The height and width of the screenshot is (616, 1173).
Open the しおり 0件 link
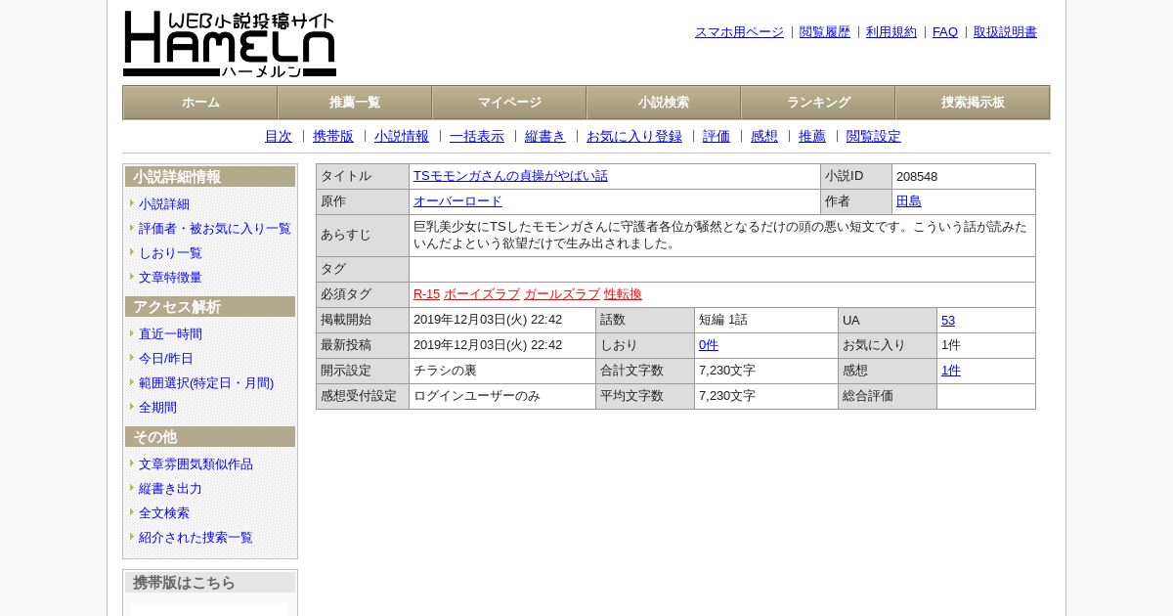coord(709,345)
